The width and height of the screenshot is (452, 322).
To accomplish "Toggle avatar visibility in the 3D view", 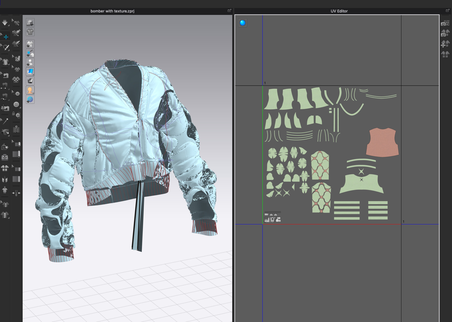I will coord(30,62).
